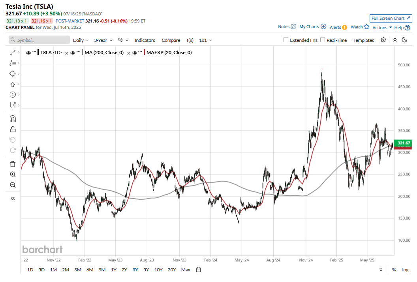417x282 pixels.
Task: Open the TSLA series options menu
Action: coord(34,52)
